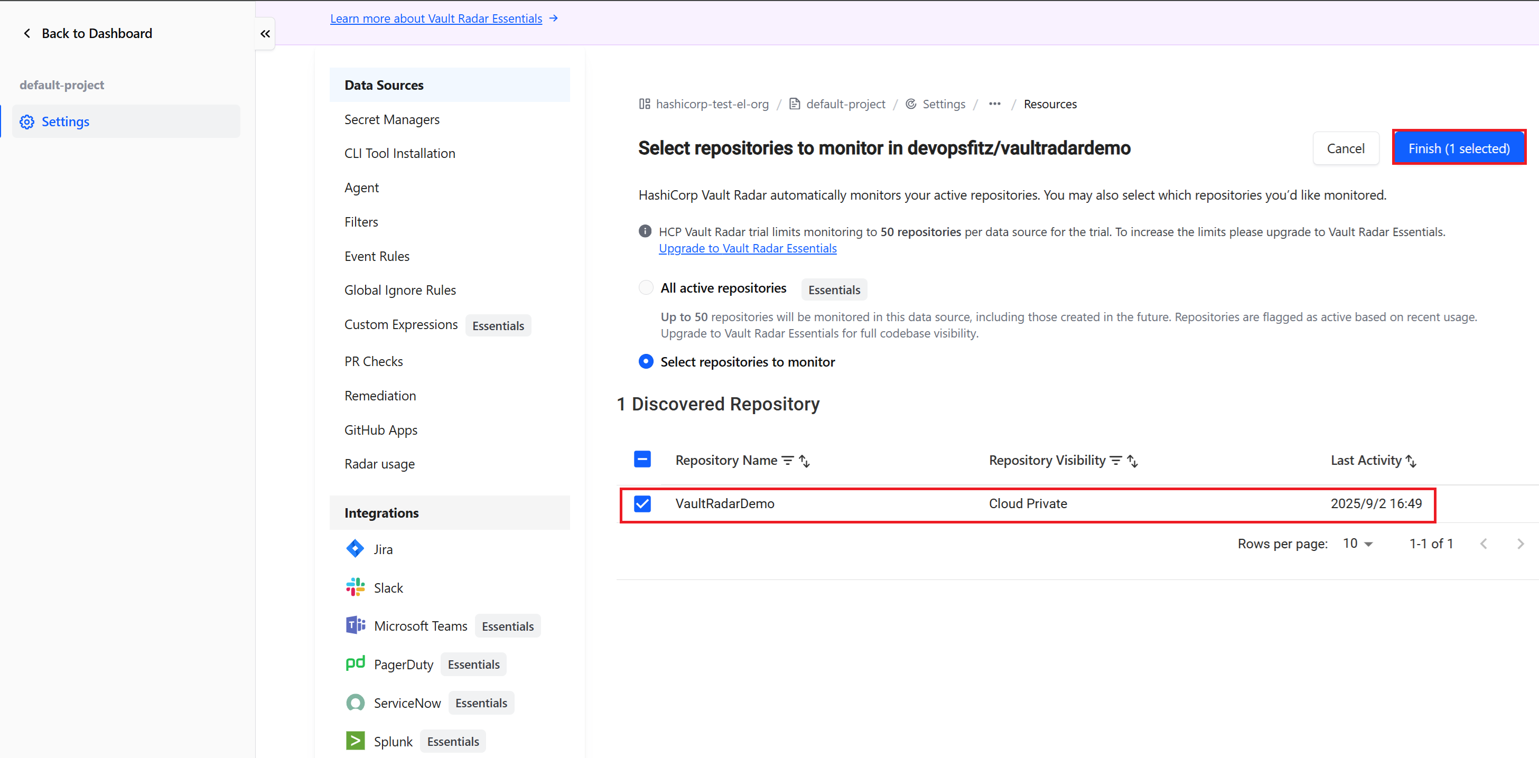Open Upgrade to Vault Radar Essentials link
Screen dimensions: 1539x758
coord(748,248)
